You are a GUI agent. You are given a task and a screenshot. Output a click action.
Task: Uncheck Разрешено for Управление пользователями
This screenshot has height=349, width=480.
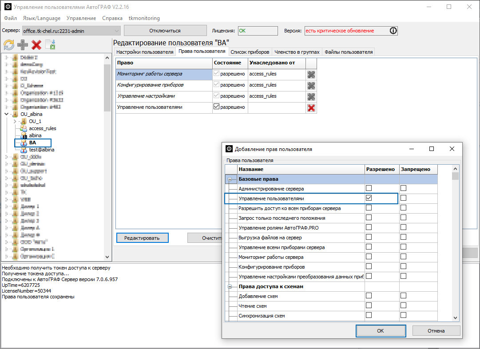coord(369,198)
